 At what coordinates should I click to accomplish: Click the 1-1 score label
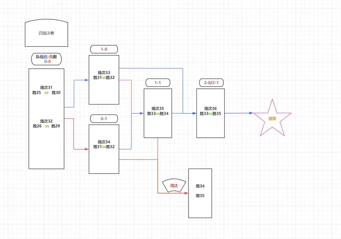coord(158,83)
